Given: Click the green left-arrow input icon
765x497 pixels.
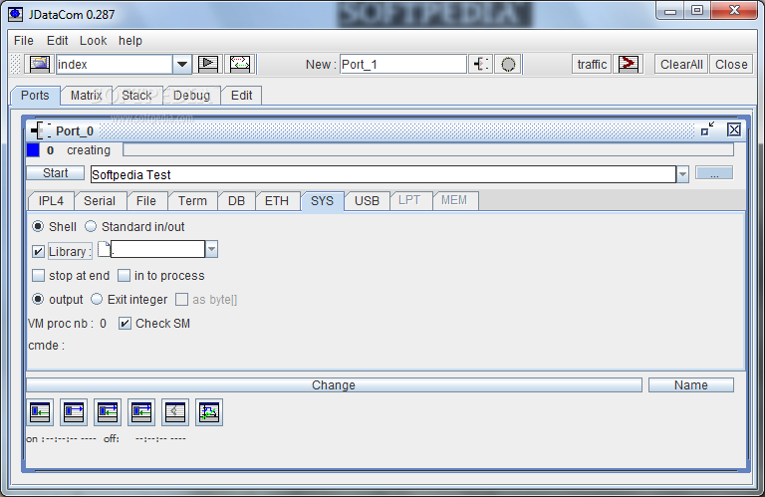Looking at the screenshot, I should click(40, 412).
